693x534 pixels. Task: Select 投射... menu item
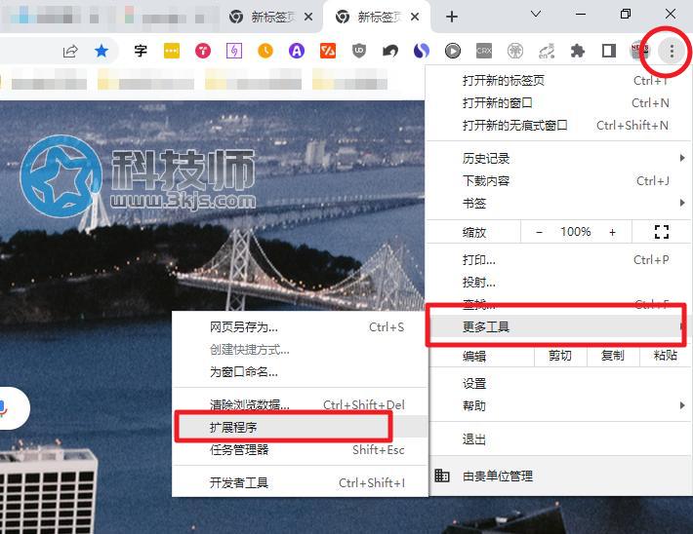click(x=557, y=282)
